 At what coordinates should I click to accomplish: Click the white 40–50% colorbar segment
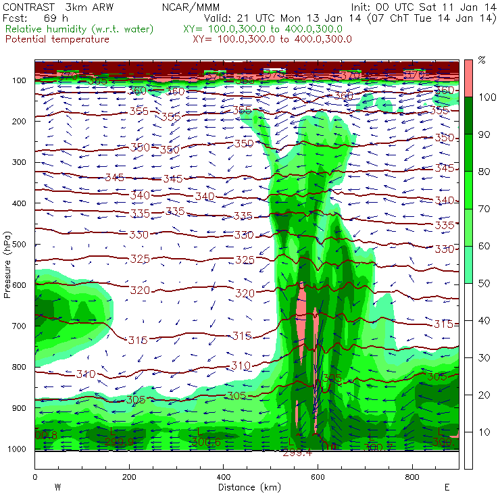coord(468,301)
